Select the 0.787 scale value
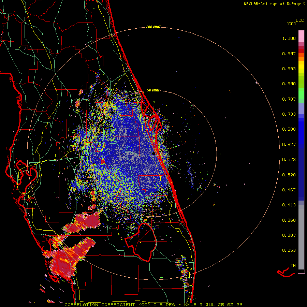The image size is (307, 307). (289, 99)
